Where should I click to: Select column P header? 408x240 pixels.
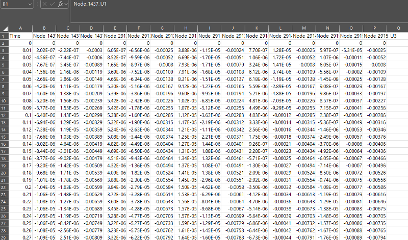[x=375, y=29]
